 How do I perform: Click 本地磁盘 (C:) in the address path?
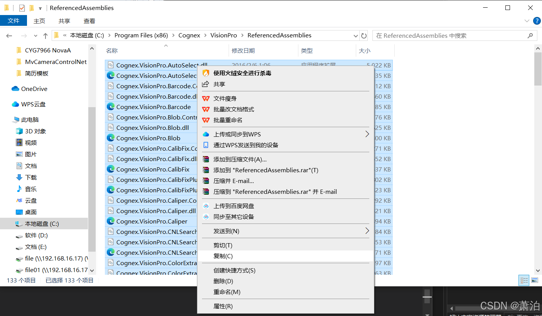87,35
